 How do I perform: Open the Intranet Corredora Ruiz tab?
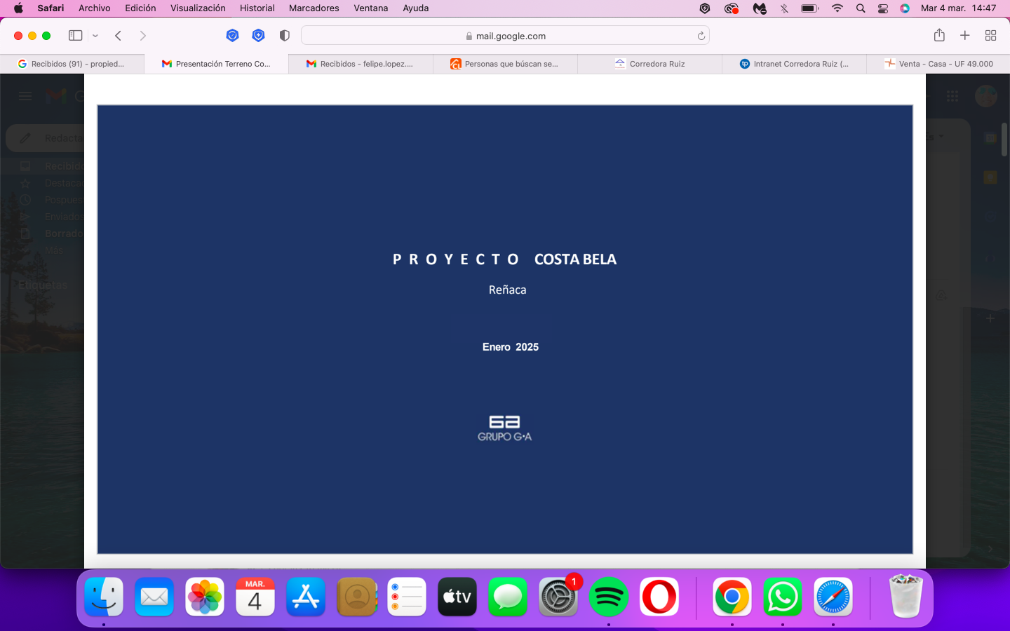click(x=794, y=64)
